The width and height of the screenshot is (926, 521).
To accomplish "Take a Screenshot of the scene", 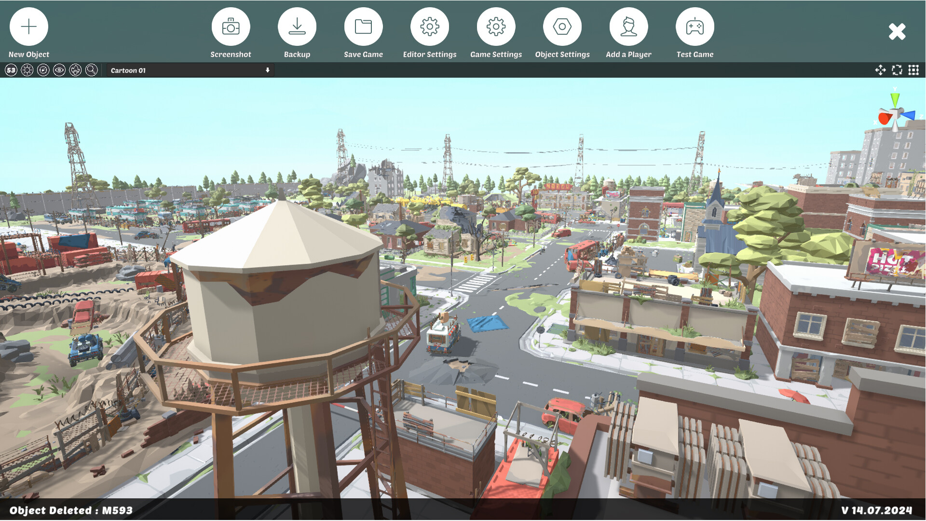I will (x=231, y=27).
